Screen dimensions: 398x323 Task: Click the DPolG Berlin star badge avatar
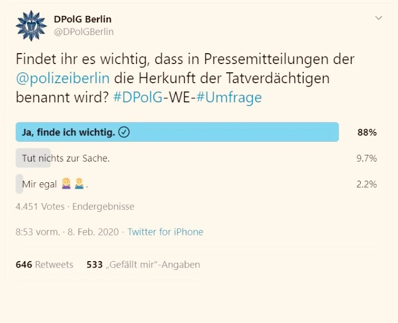[x=31, y=26]
